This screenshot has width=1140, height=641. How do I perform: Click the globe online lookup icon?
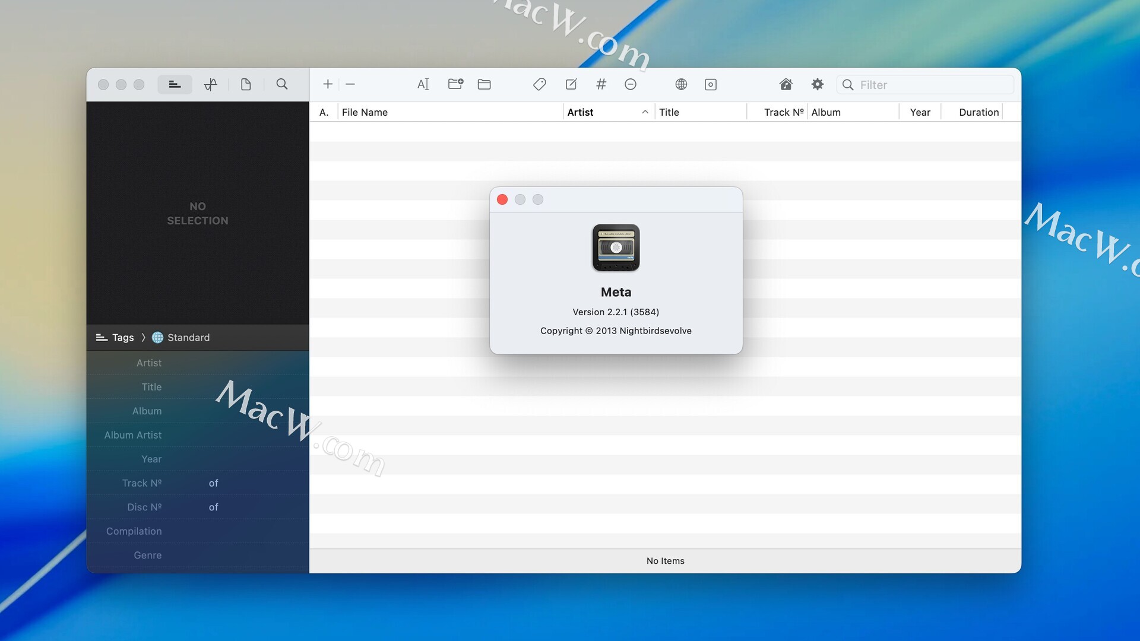coord(681,84)
